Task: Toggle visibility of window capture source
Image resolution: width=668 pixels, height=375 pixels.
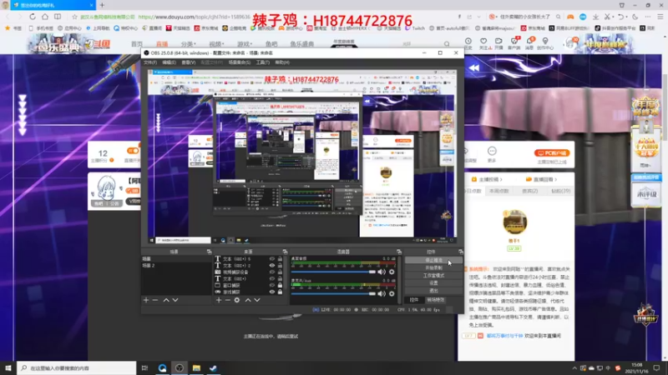Action: pyautogui.click(x=272, y=285)
